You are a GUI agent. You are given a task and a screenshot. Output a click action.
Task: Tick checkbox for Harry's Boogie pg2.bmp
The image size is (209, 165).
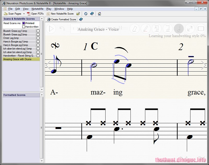point(38,45)
